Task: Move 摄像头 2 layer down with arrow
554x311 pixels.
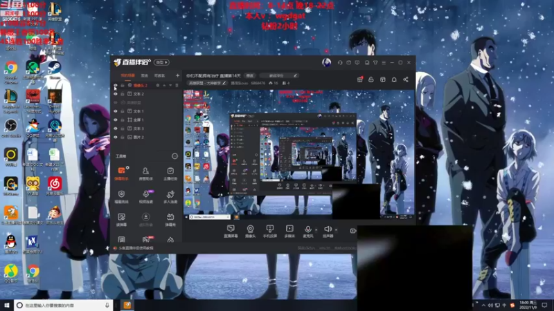Action: 170,85
